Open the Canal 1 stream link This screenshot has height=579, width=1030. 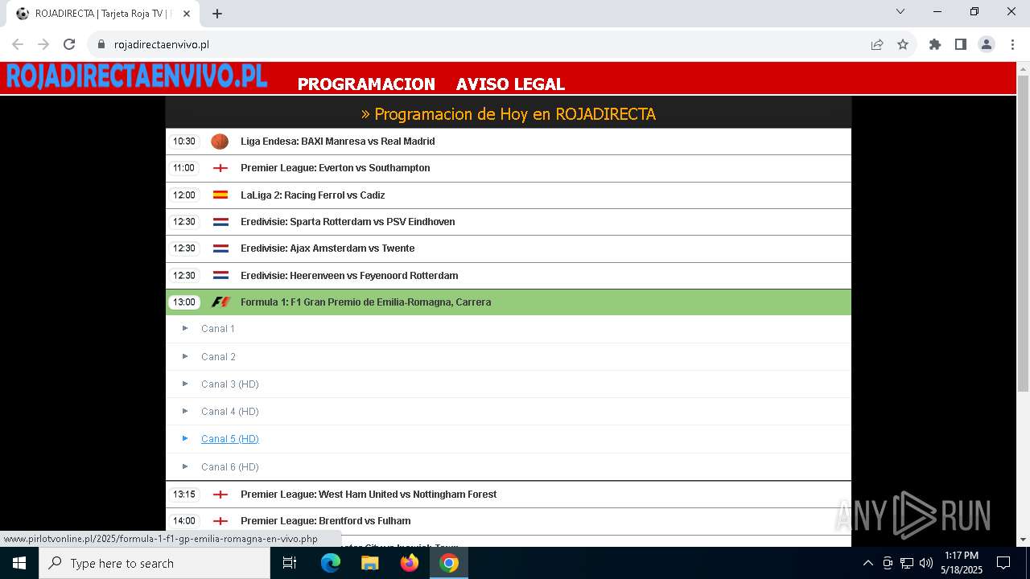(218, 329)
